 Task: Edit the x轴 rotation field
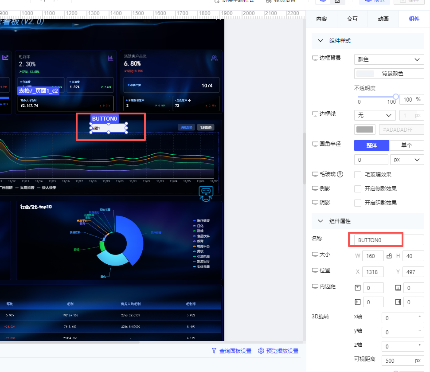403,318
